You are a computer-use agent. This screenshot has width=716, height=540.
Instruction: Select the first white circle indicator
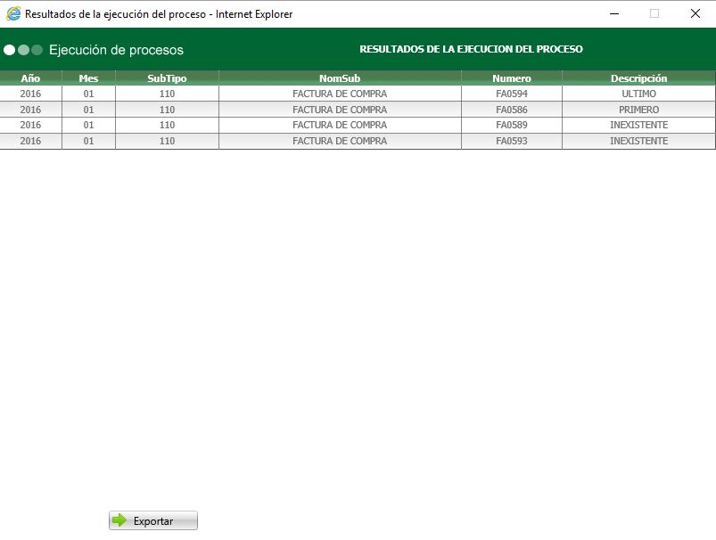[x=10, y=50]
